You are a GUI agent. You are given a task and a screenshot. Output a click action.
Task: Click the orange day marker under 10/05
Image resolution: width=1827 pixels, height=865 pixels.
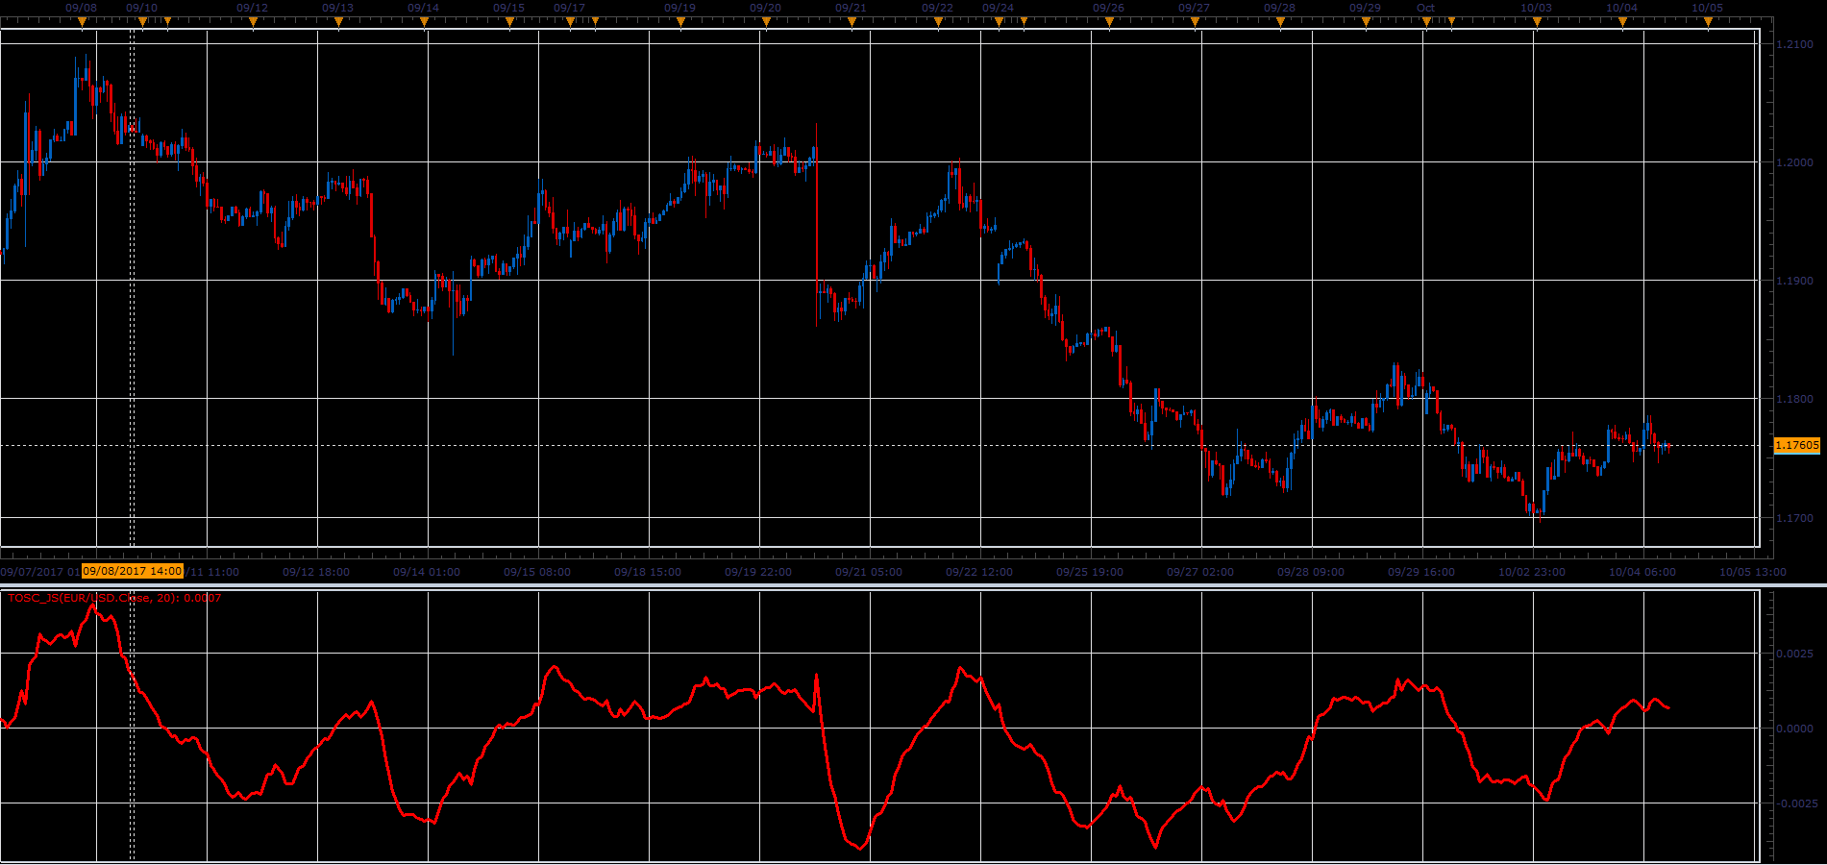(x=1708, y=21)
